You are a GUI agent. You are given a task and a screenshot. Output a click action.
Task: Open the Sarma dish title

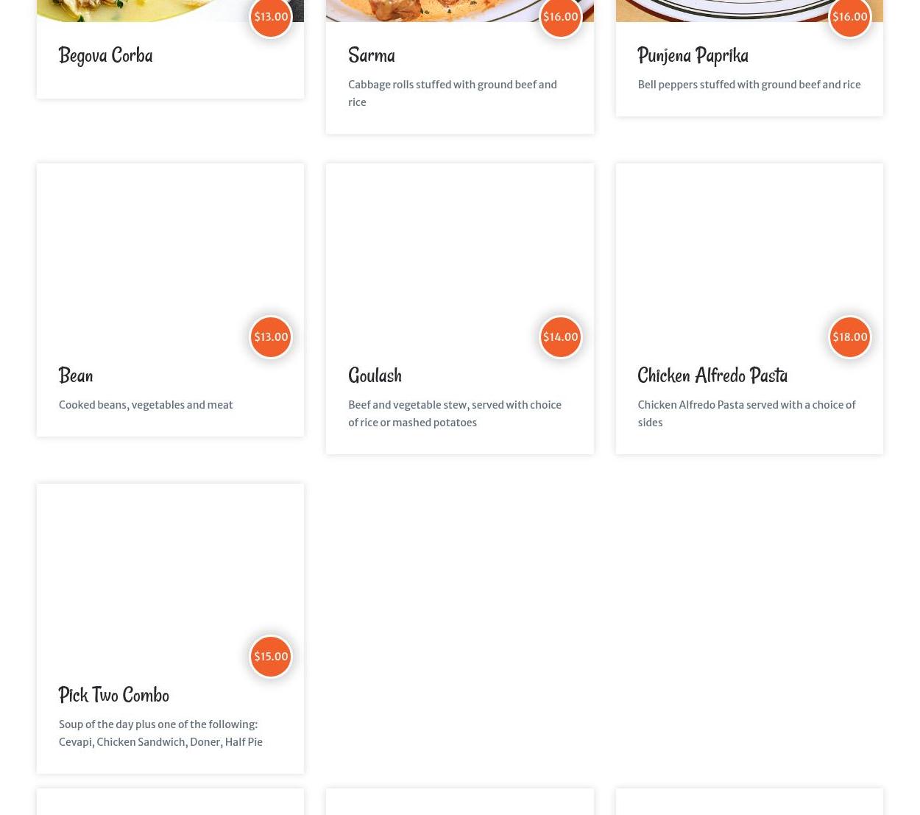click(x=372, y=55)
